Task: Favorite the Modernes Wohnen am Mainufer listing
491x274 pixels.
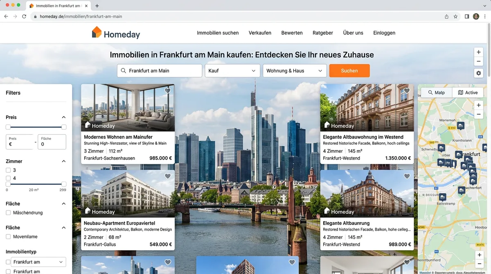Action: click(x=167, y=90)
